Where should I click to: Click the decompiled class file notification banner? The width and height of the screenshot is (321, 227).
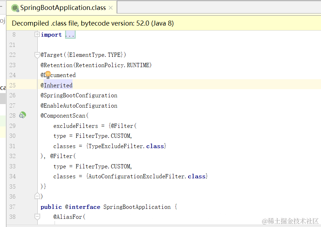[x=164, y=23]
